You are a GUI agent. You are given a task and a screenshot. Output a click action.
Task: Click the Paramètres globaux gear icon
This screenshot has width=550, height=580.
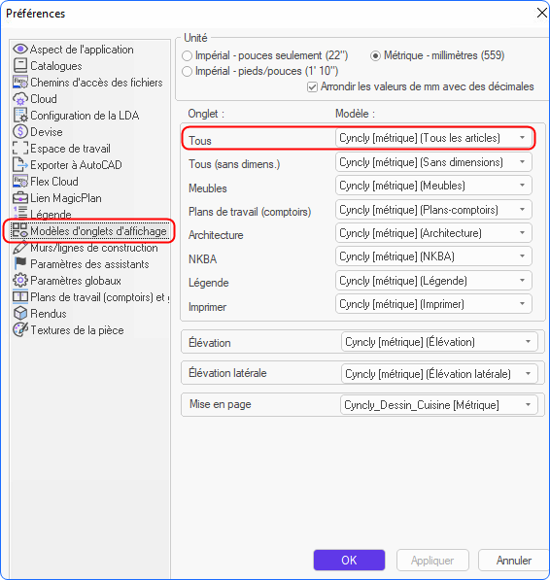pos(20,281)
